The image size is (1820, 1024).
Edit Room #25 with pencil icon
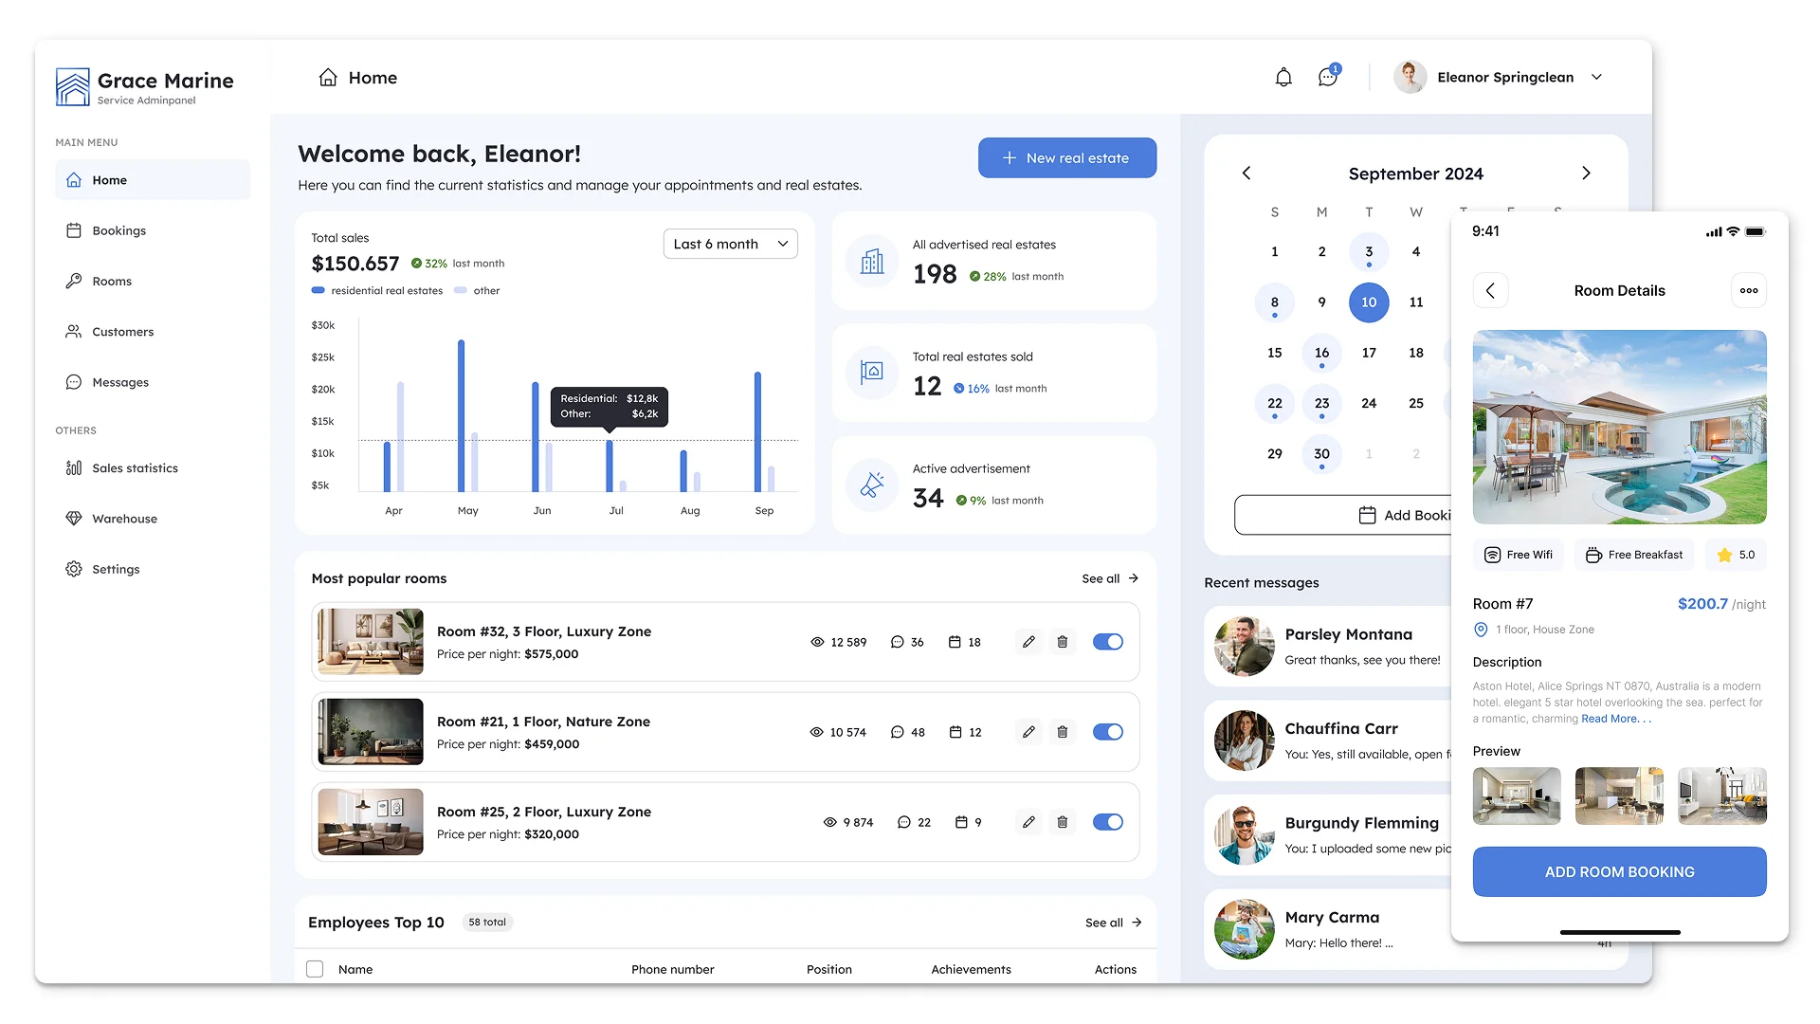1028,822
